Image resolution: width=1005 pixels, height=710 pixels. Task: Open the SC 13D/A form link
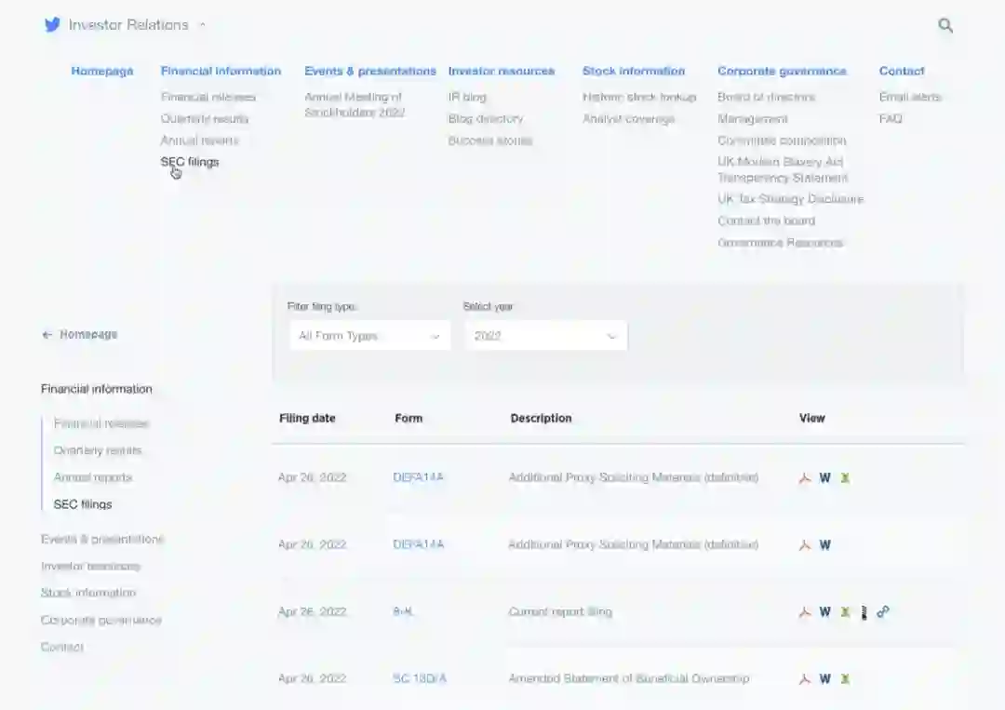click(419, 679)
